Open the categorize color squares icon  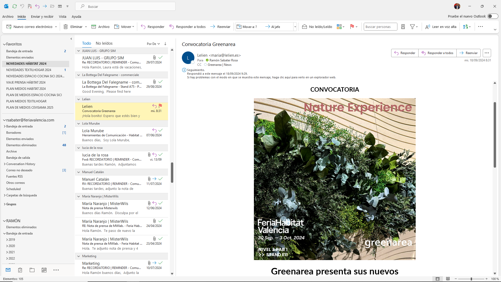pyautogui.click(x=339, y=27)
